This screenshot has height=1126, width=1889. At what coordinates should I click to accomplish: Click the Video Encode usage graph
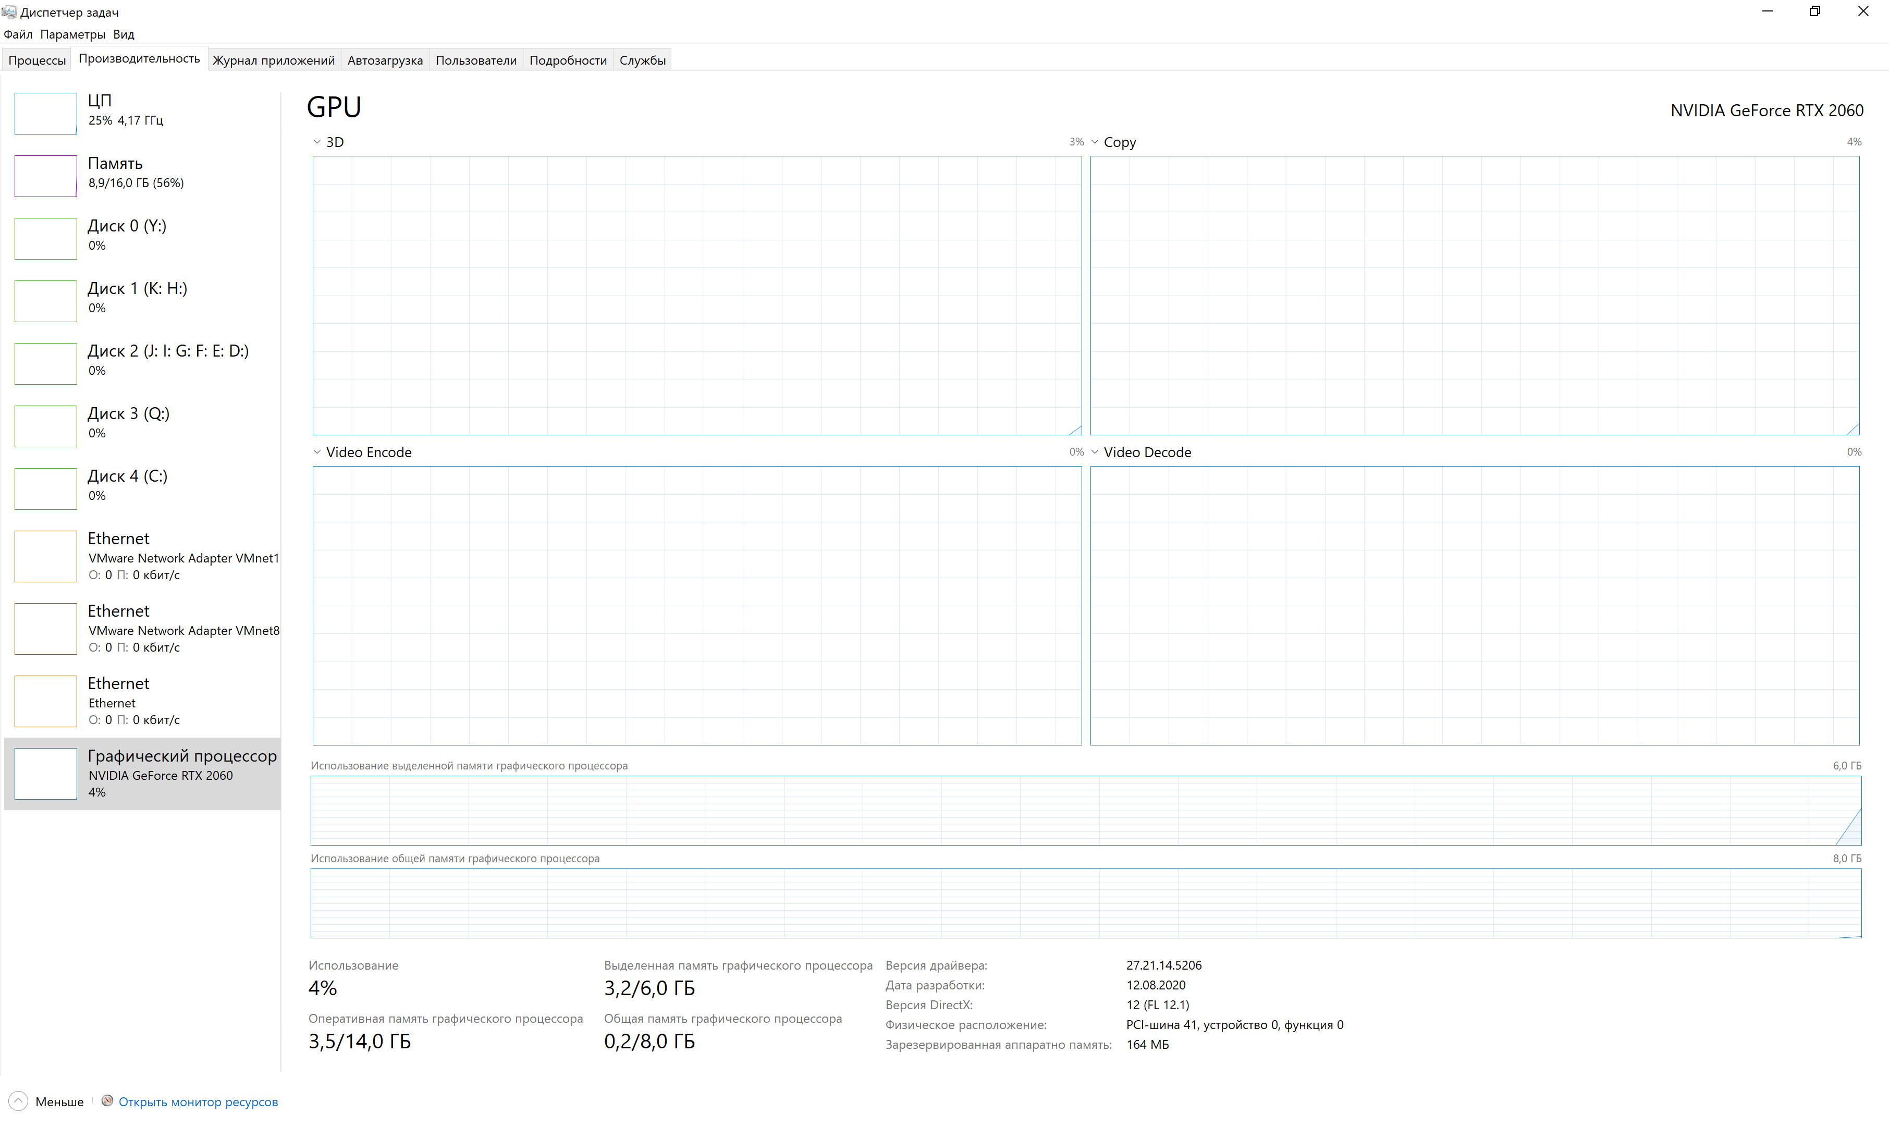(696, 606)
